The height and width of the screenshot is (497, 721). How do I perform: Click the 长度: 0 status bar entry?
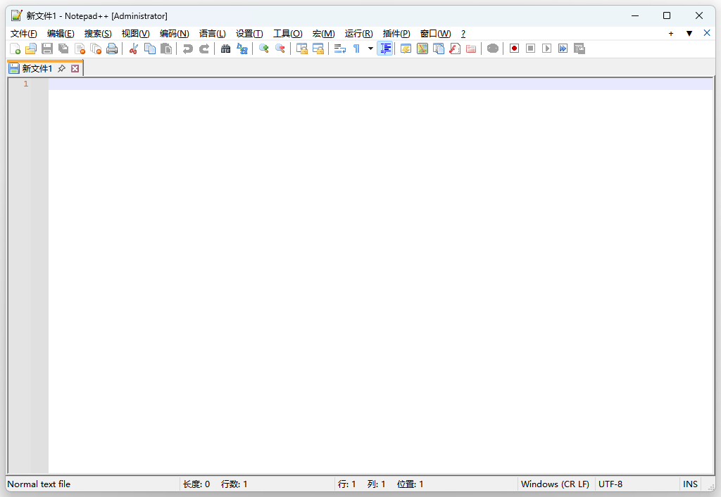coord(196,484)
